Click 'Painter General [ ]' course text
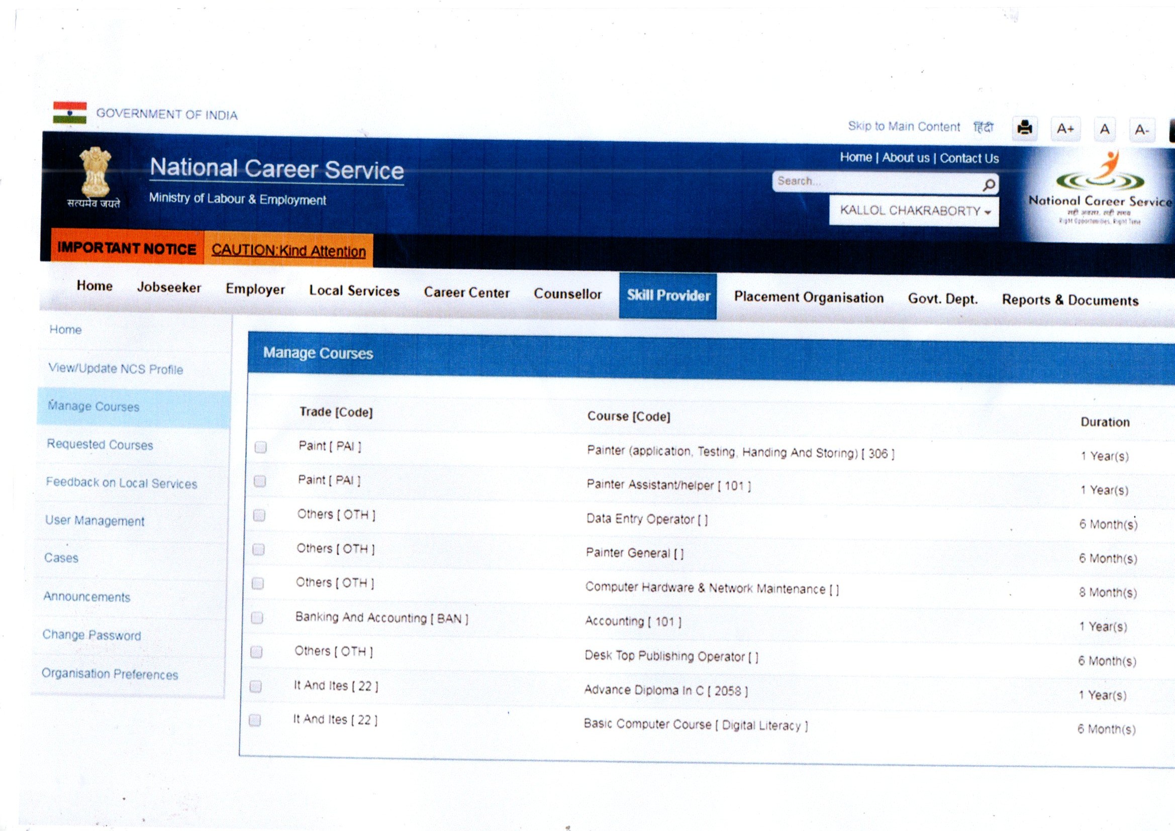 [x=635, y=553]
